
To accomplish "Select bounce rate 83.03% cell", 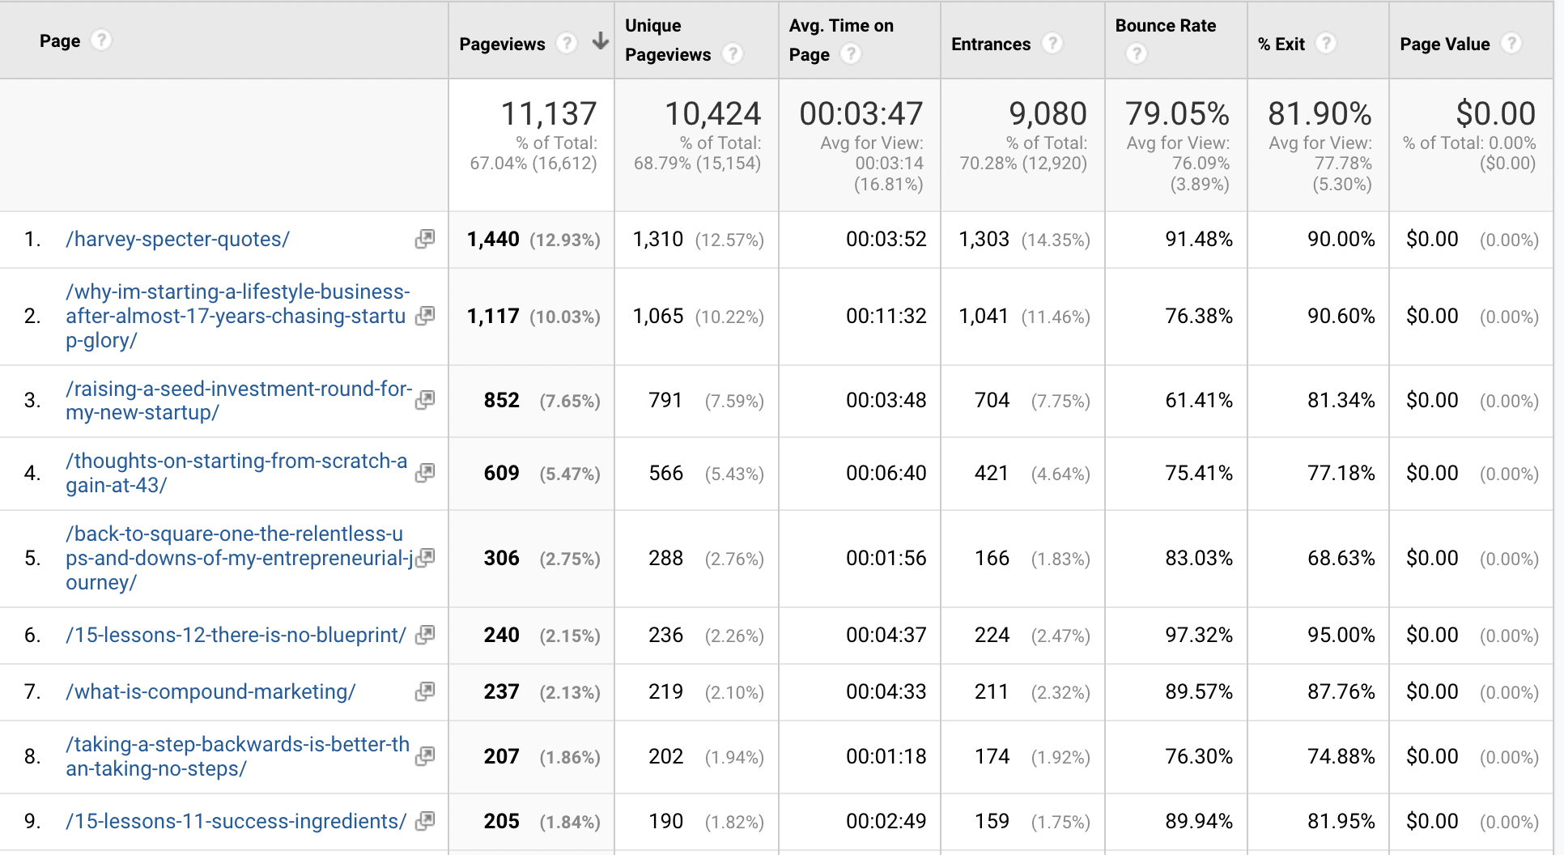I will [1199, 558].
